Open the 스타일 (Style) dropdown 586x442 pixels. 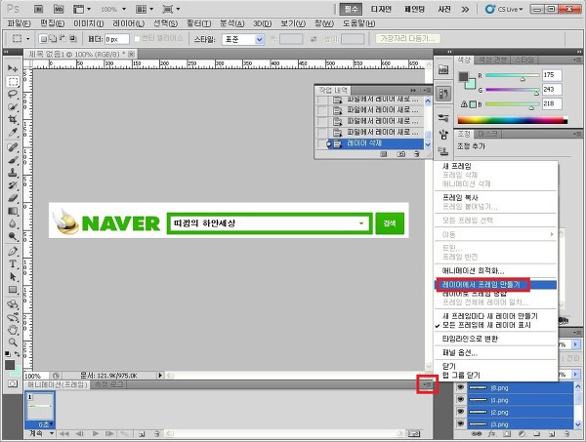point(243,39)
